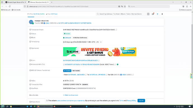Copy the Circle: USDC Token contract address

(x=115, y=64)
